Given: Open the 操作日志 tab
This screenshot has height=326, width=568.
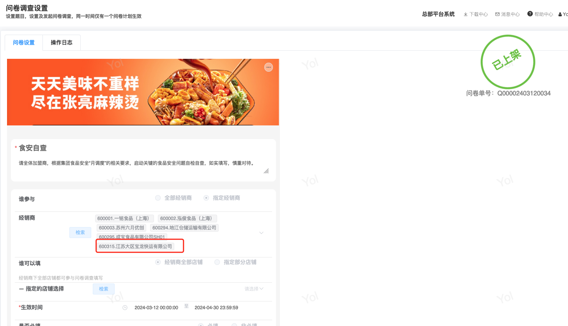Looking at the screenshot, I should (x=62, y=43).
